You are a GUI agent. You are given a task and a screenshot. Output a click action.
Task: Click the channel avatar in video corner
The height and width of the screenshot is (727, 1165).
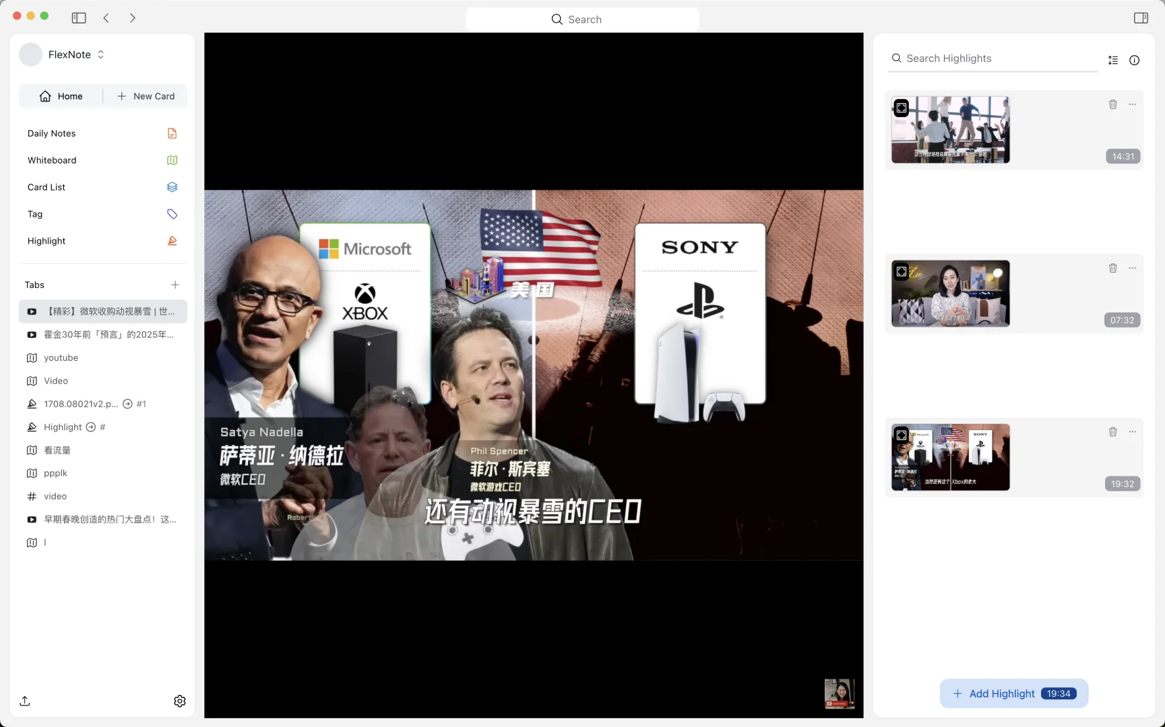[840, 693]
